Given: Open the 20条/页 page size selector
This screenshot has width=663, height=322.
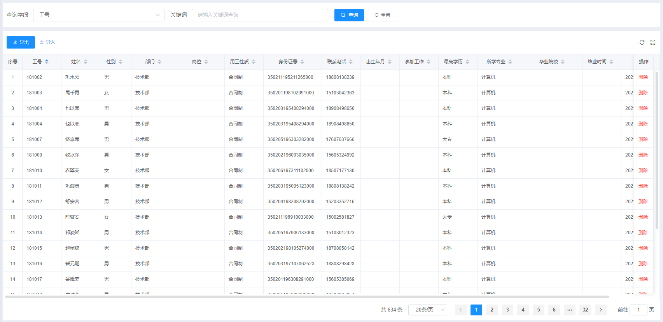Looking at the screenshot, I should pos(428,310).
